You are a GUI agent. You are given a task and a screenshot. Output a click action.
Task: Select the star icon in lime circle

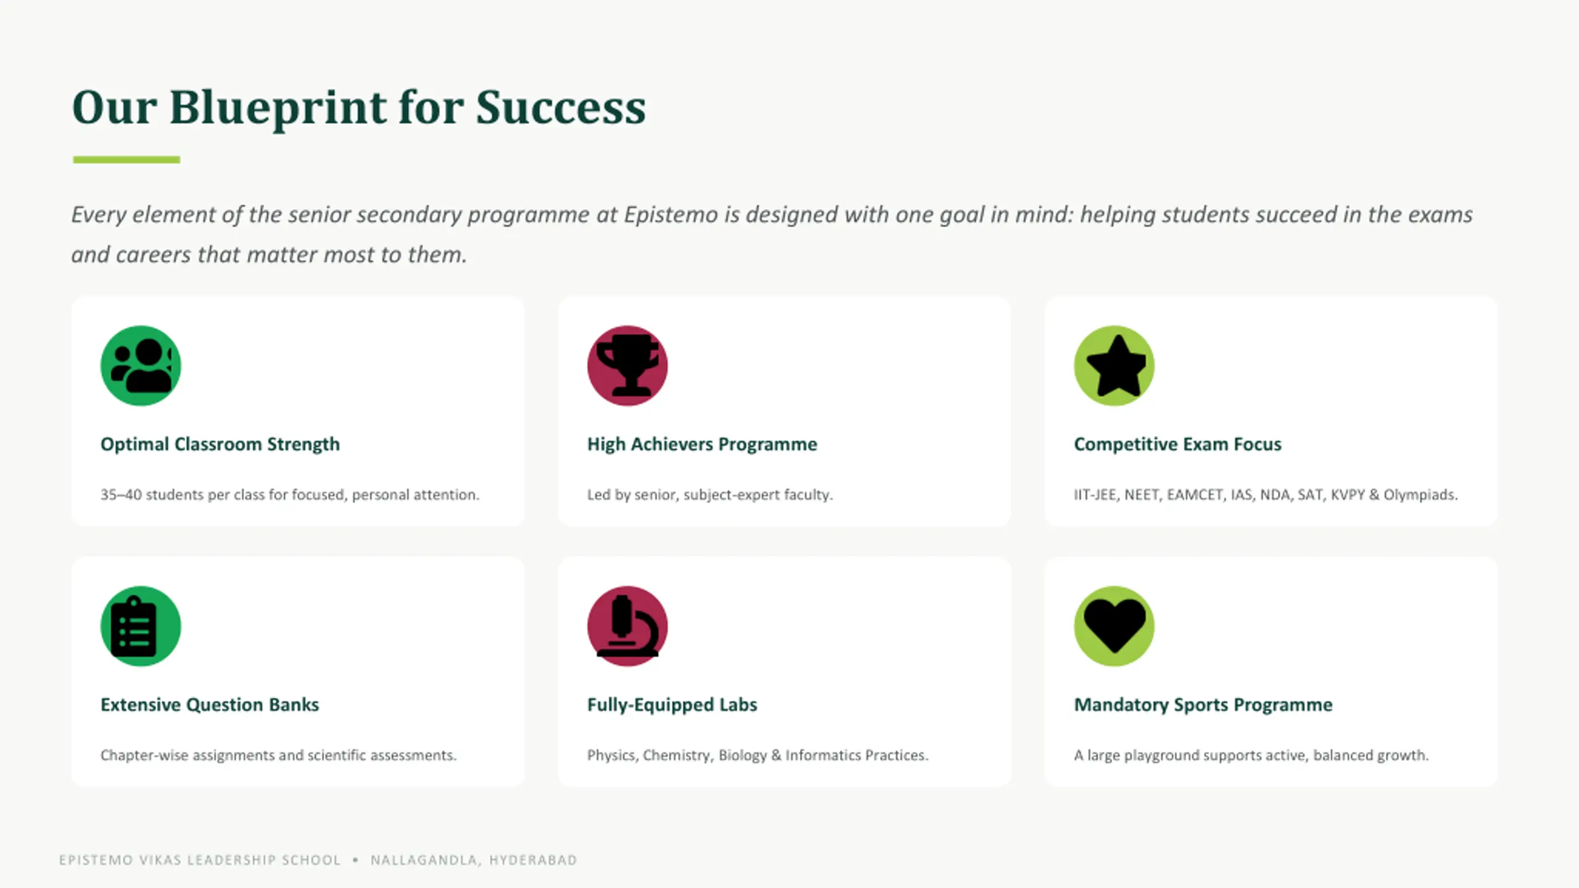click(1114, 366)
